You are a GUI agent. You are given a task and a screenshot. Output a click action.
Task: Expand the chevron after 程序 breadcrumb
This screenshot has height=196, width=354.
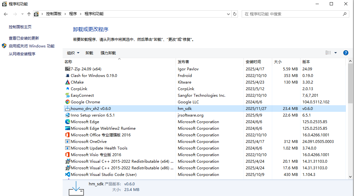[80, 14]
